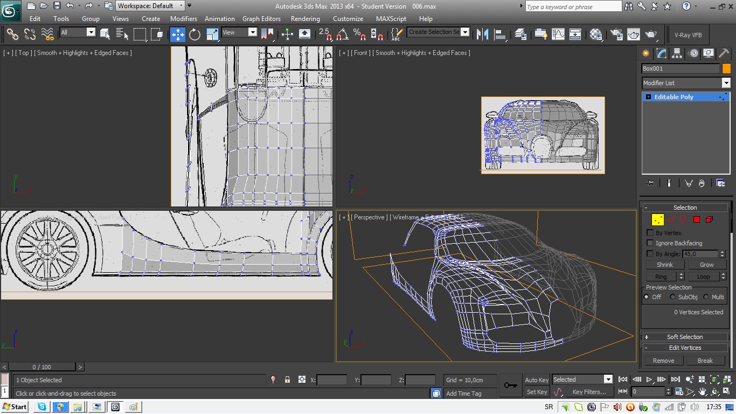Image resolution: width=736 pixels, height=414 pixels.
Task: Activate the Select and Rotate tool
Action: pos(195,34)
